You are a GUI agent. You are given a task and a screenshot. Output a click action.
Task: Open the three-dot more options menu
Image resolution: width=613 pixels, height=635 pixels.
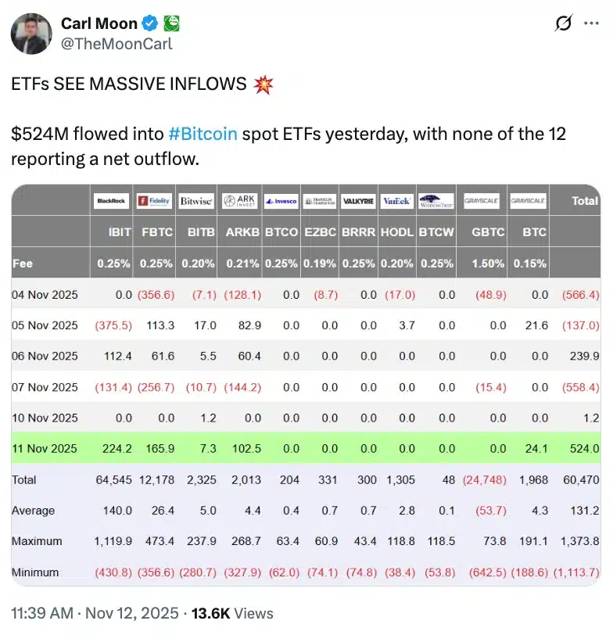[591, 23]
